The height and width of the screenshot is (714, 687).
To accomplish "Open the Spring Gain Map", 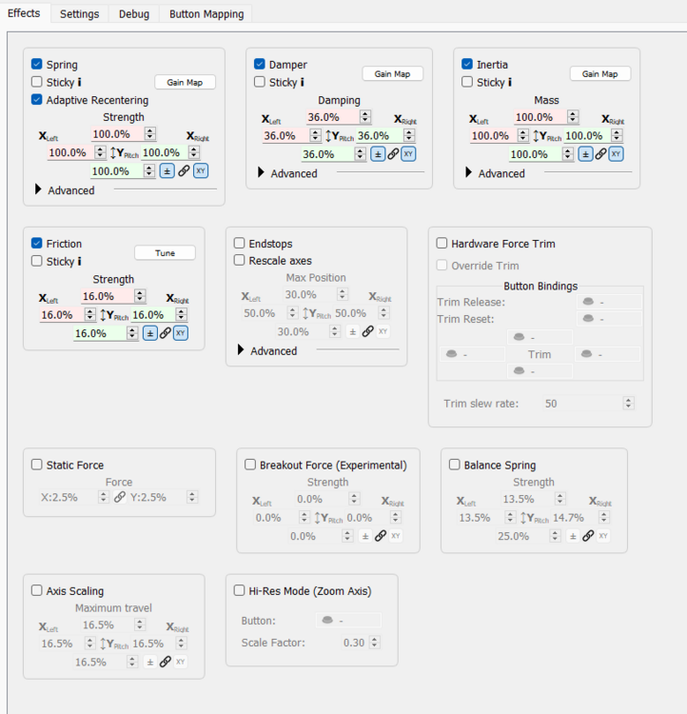I will click(185, 83).
